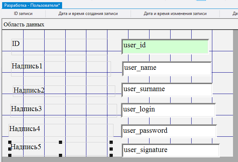Click "Дата и время создания записи" header
The image size is (238, 162).
[88, 14]
